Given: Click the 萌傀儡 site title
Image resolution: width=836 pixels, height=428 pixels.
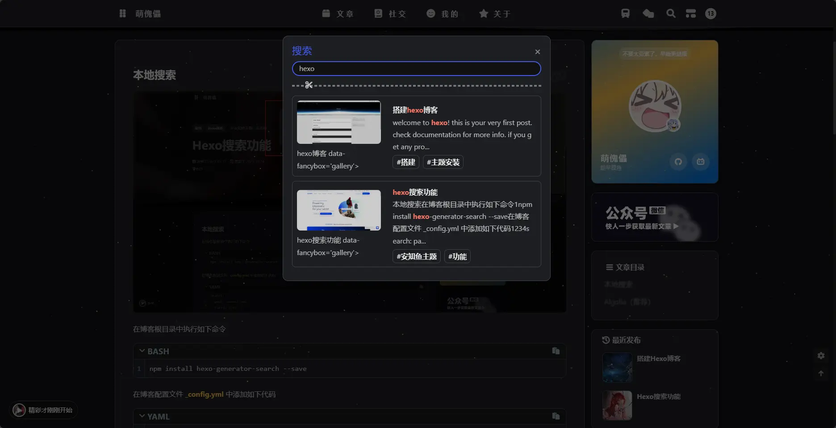Looking at the screenshot, I should [148, 14].
